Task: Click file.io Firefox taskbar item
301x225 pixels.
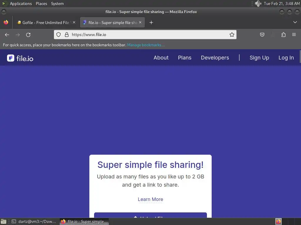Action: point(84,221)
